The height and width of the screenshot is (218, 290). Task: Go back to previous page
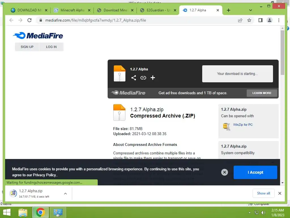[11, 20]
